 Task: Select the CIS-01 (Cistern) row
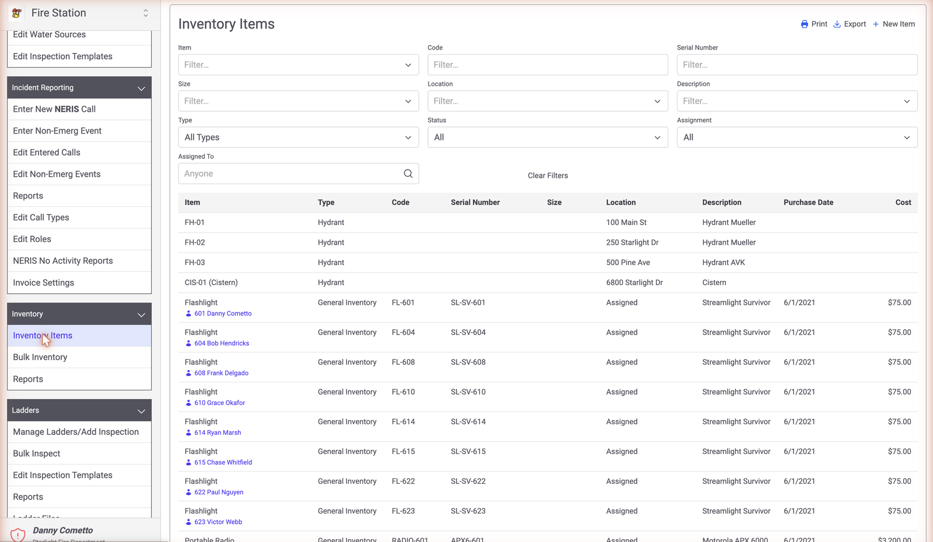548,283
